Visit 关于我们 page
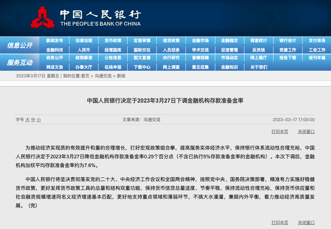 click(258, 67)
